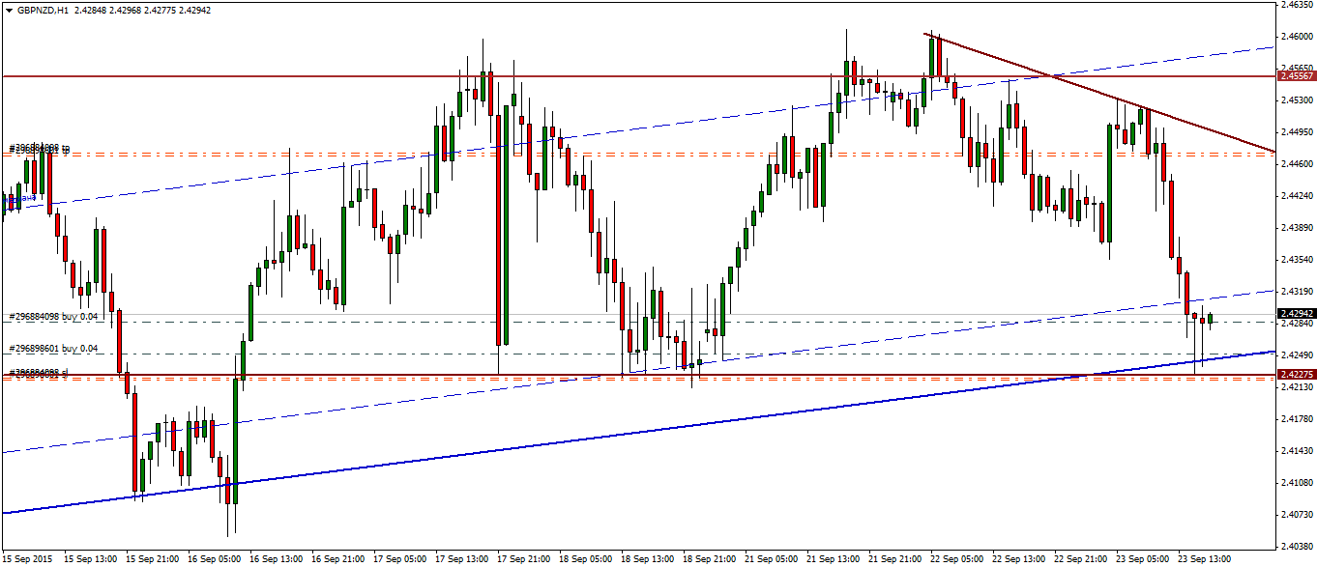Viewport: 1317px width, 567px height.
Task: Click the 21 Sep 13:00 time label
Action: [834, 559]
